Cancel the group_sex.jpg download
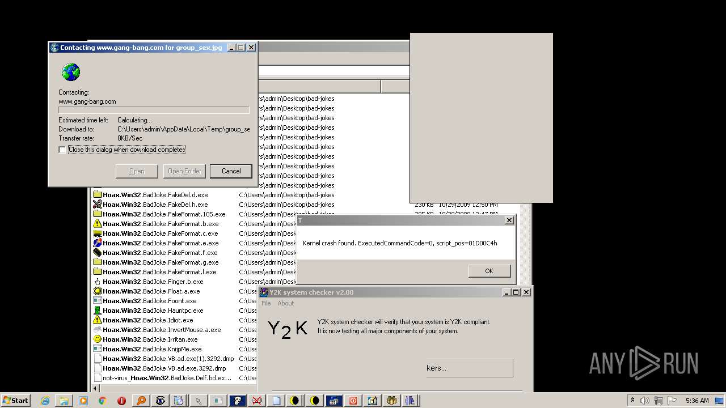Viewport: 726px width, 408px height. (x=231, y=171)
